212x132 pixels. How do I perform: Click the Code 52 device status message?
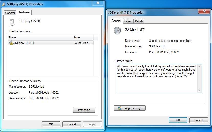point(156,72)
